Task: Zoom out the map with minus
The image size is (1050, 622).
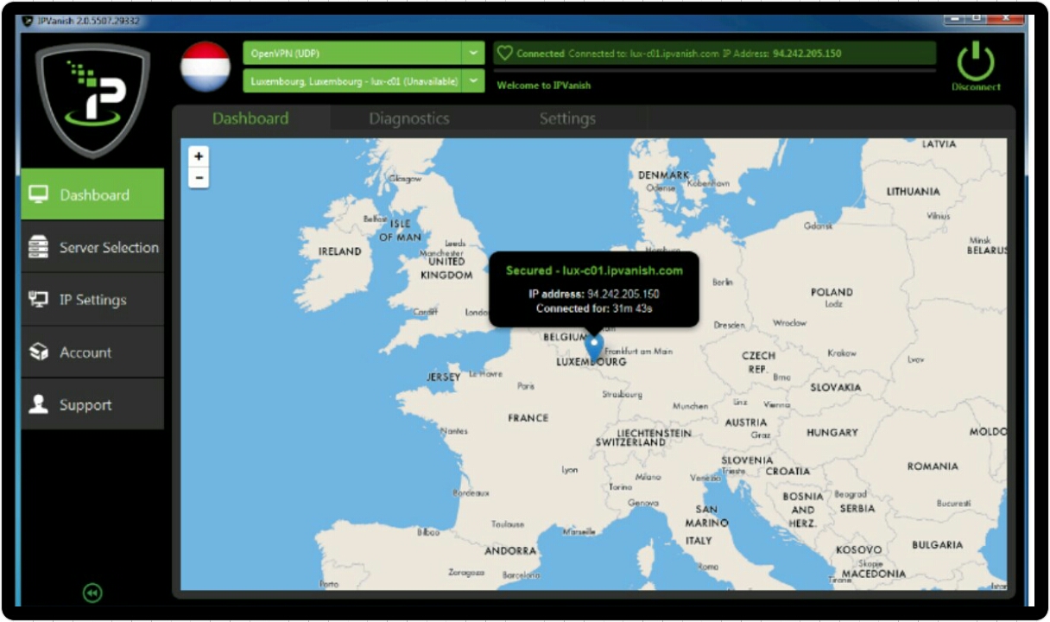Action: point(199,178)
